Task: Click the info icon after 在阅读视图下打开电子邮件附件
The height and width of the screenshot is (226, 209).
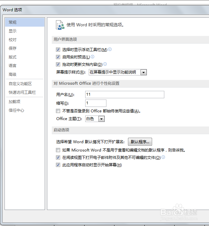Action: [163, 157]
